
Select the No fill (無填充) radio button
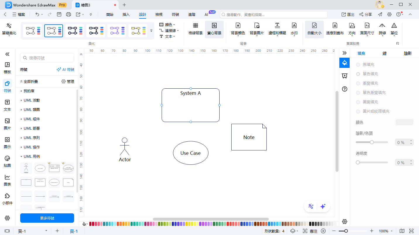358,64
